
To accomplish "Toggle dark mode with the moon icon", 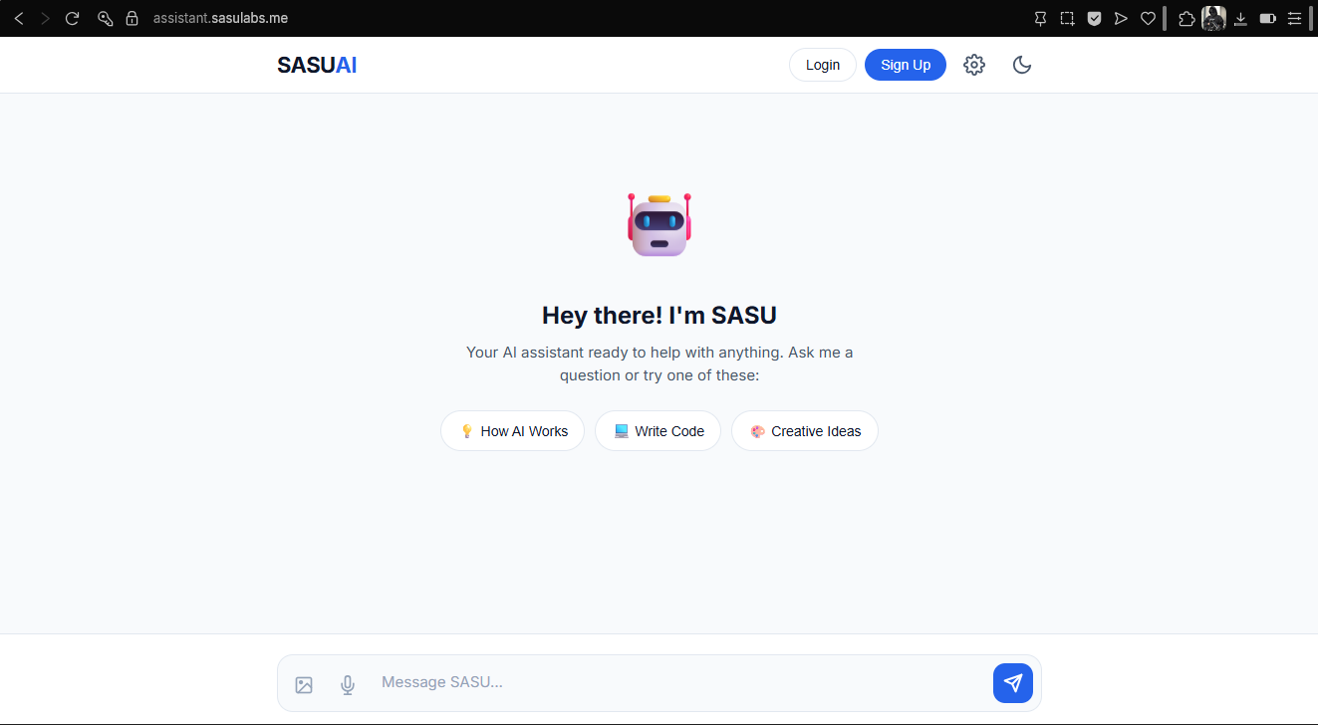I will 1022,65.
